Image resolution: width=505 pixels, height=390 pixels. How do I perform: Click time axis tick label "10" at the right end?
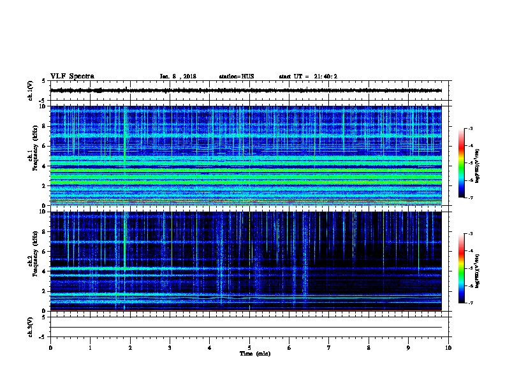(x=448, y=347)
